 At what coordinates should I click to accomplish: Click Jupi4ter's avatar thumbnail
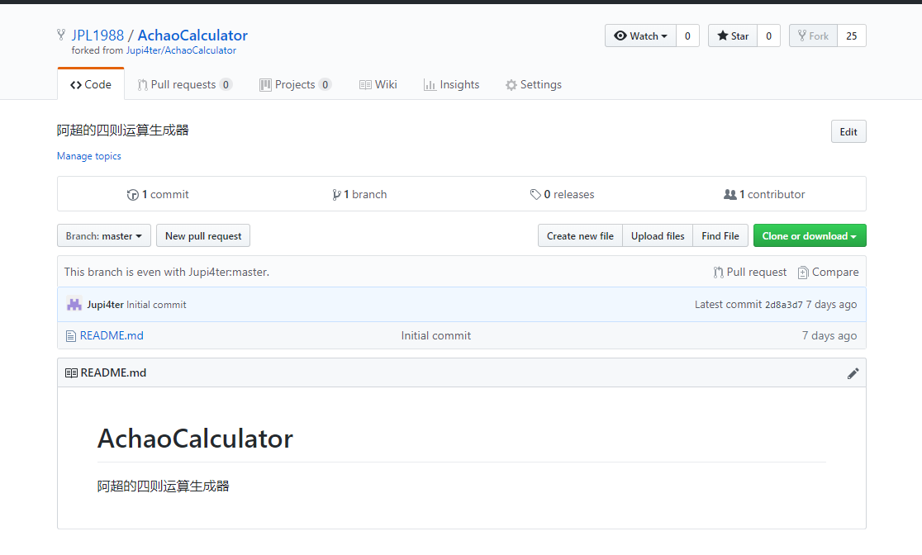pos(74,305)
